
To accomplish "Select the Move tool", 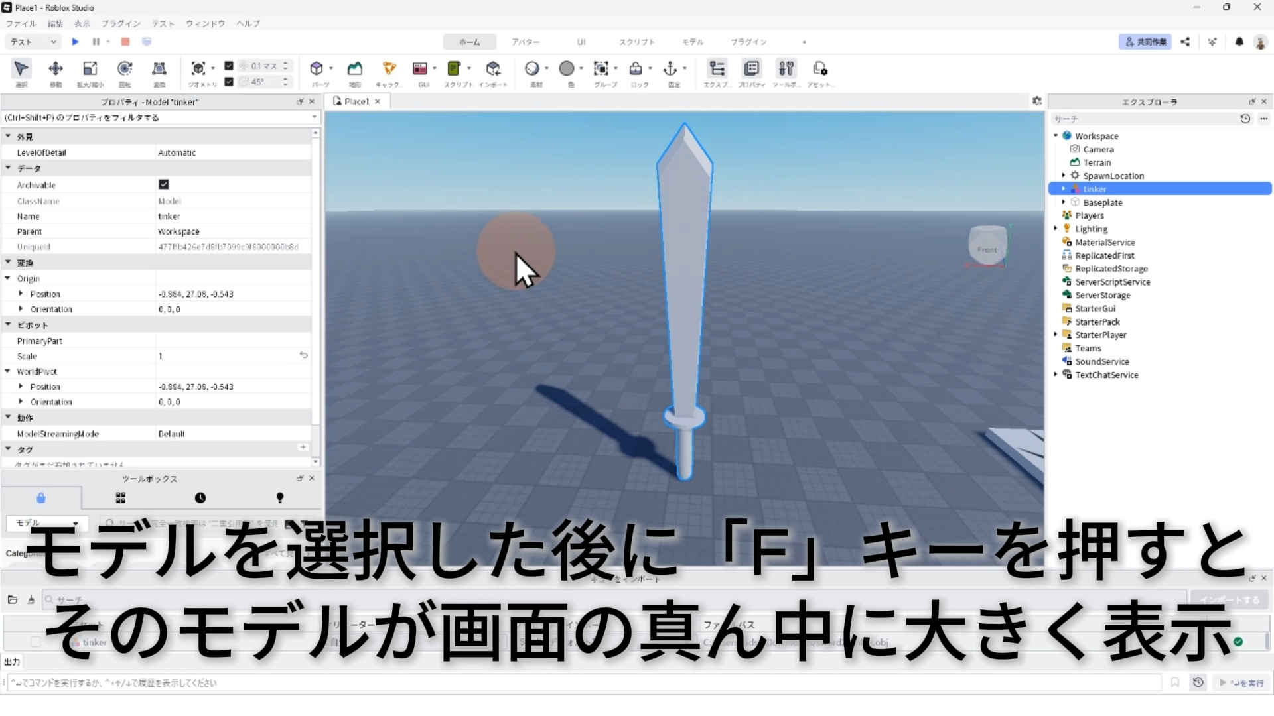I will (56, 69).
